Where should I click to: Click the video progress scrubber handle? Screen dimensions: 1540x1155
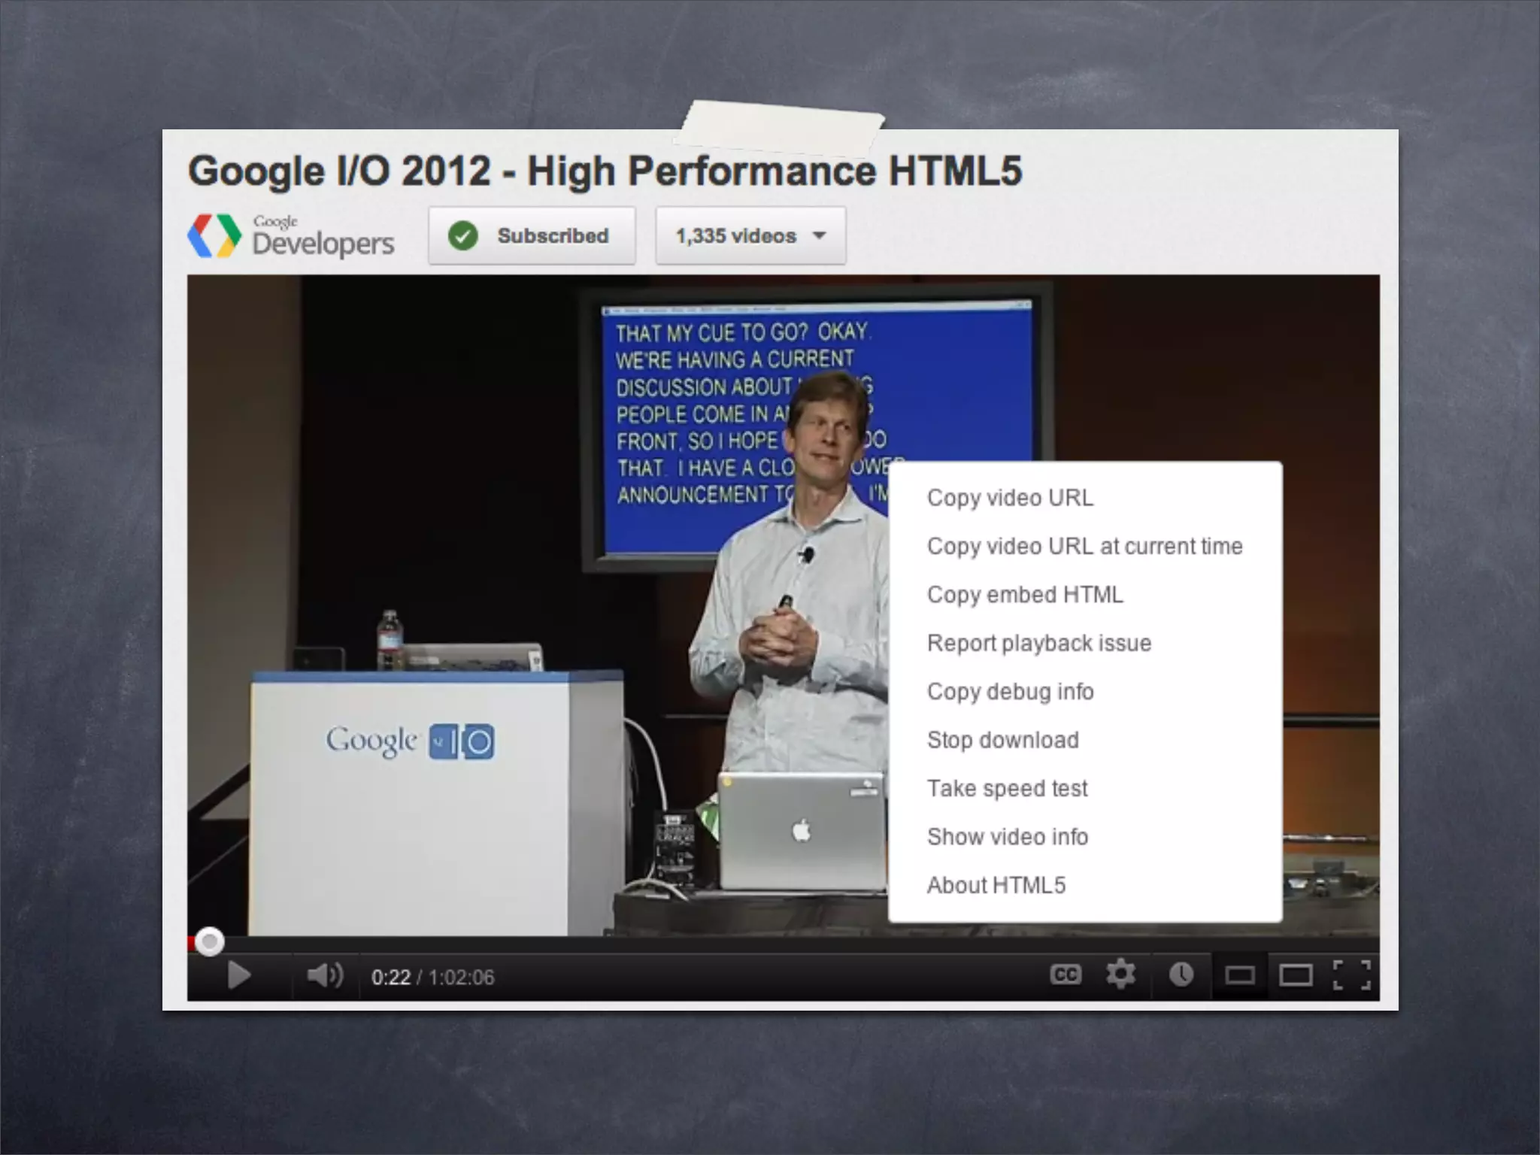pyautogui.click(x=209, y=941)
